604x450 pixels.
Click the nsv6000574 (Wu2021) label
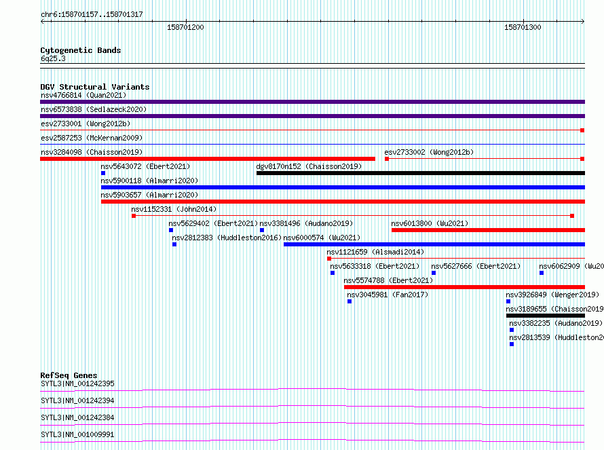(322, 238)
